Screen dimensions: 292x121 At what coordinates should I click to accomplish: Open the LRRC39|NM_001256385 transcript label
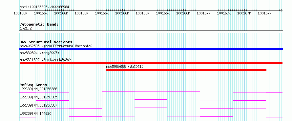tap(38, 97)
